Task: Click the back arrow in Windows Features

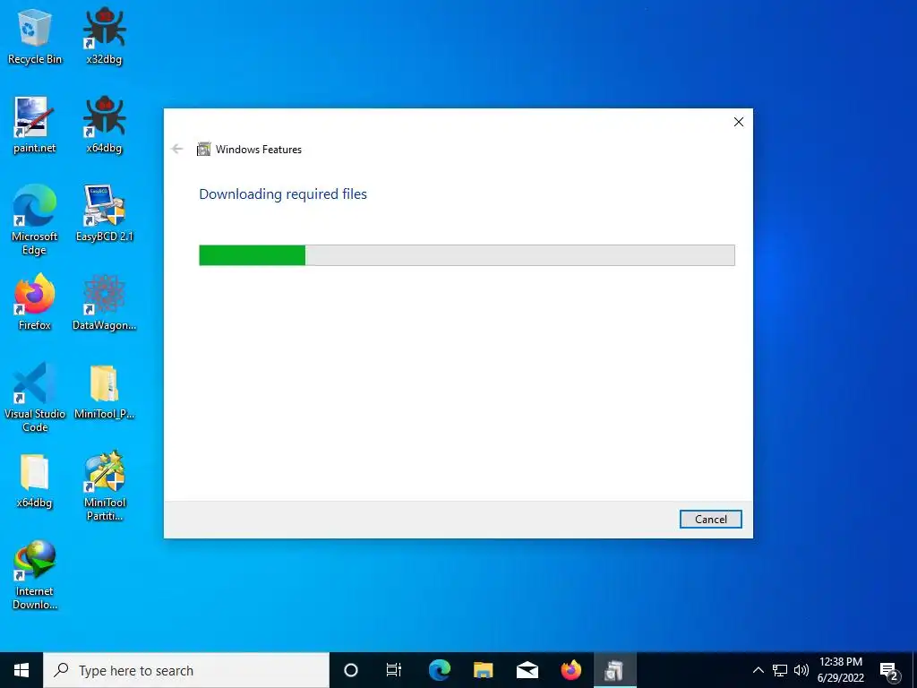Action: (177, 150)
